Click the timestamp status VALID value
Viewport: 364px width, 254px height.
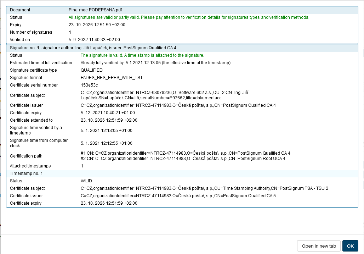pyautogui.click(x=86, y=181)
